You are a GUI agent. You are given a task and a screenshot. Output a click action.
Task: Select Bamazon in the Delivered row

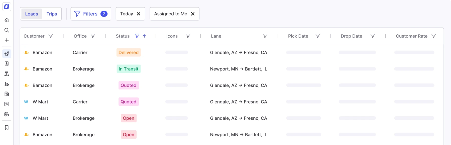(x=42, y=52)
